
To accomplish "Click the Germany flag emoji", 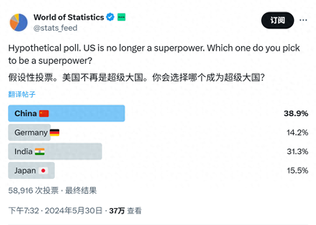I will click(x=54, y=132).
